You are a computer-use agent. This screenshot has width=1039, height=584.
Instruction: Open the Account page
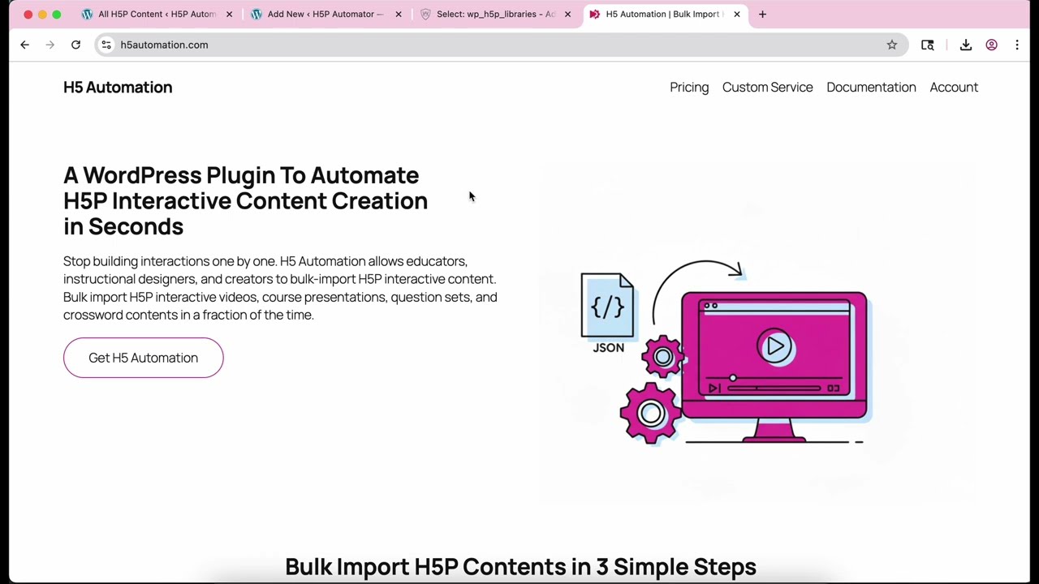point(954,87)
